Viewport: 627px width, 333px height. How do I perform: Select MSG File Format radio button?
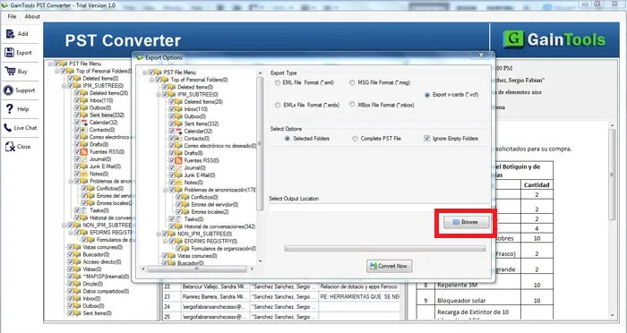(x=352, y=82)
